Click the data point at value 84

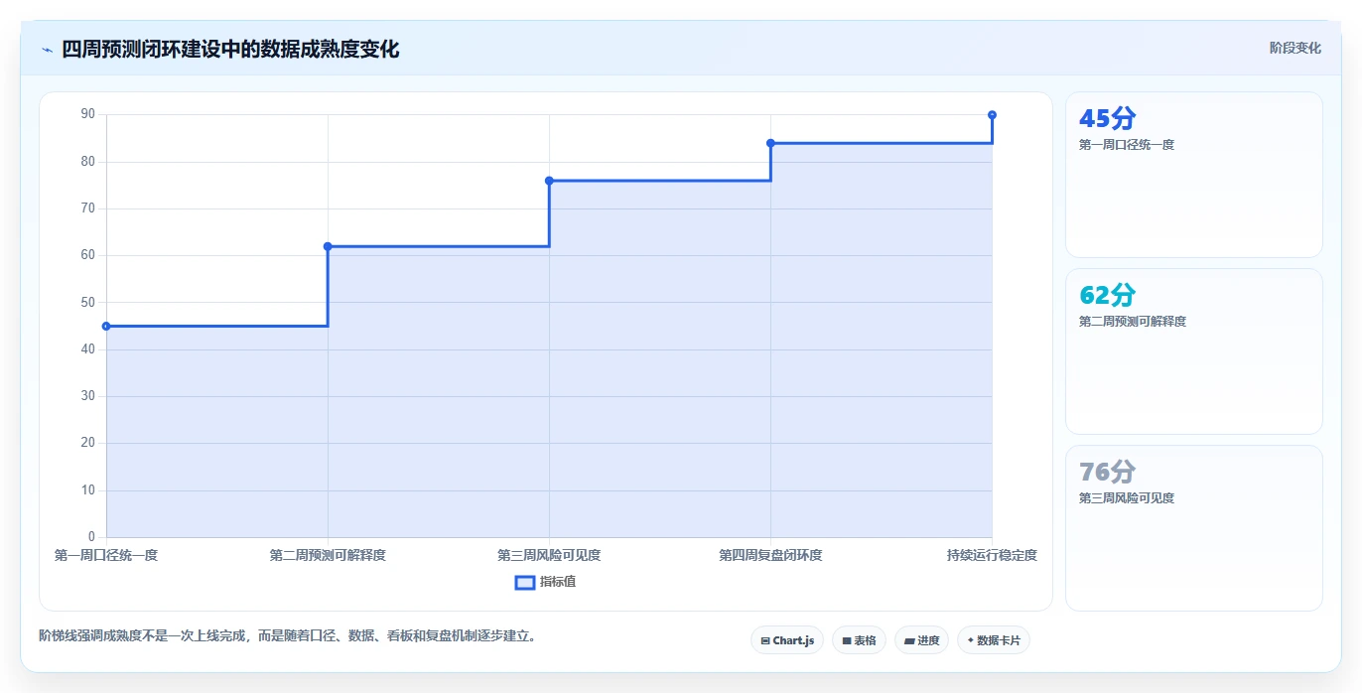pos(770,143)
